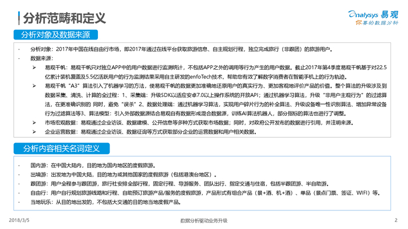Click the 2018/3/5 date in footer
This screenshot has width=408, height=229.
point(19,220)
